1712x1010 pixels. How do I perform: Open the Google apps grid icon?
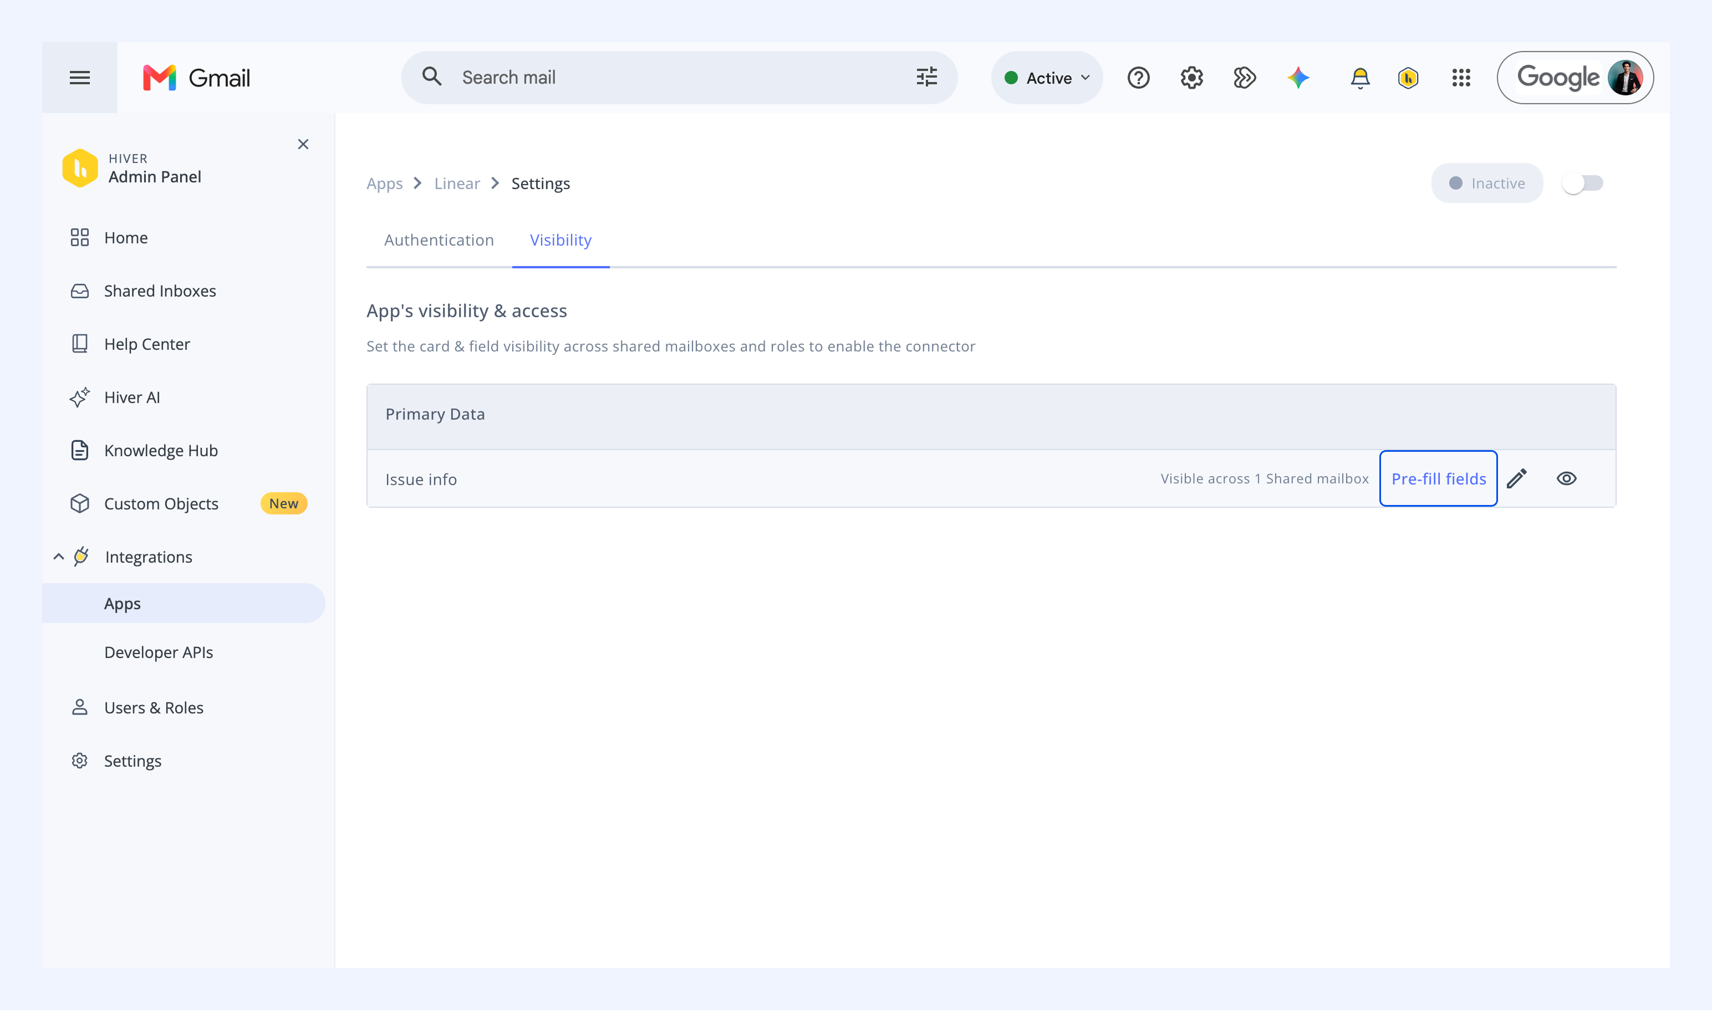pos(1461,78)
